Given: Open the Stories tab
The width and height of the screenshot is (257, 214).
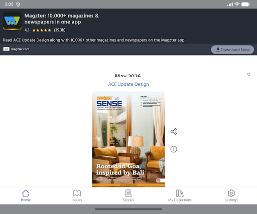Looking at the screenshot, I should [x=128, y=195].
